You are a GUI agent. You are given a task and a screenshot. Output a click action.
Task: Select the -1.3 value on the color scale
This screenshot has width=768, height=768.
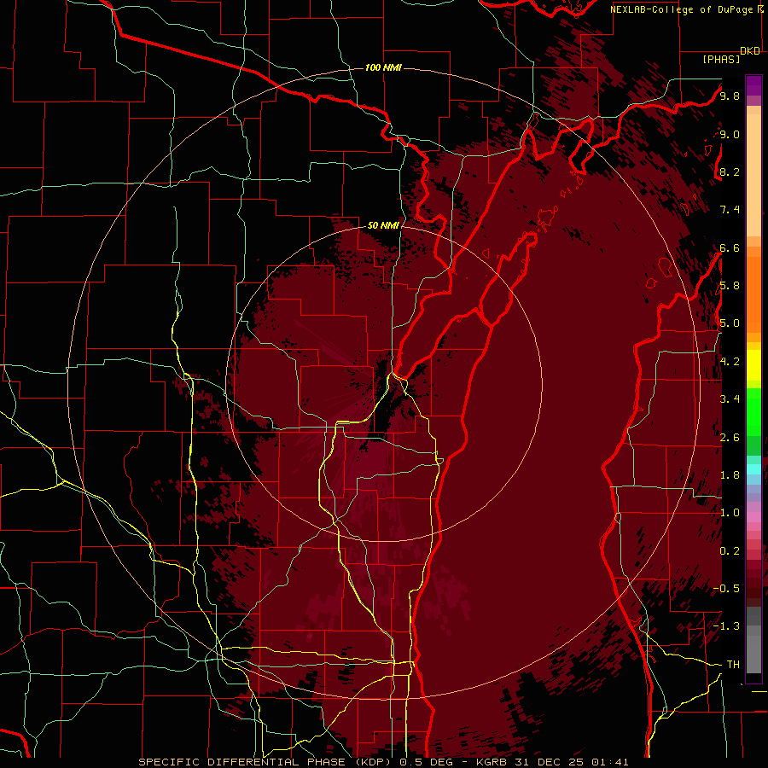(x=726, y=626)
